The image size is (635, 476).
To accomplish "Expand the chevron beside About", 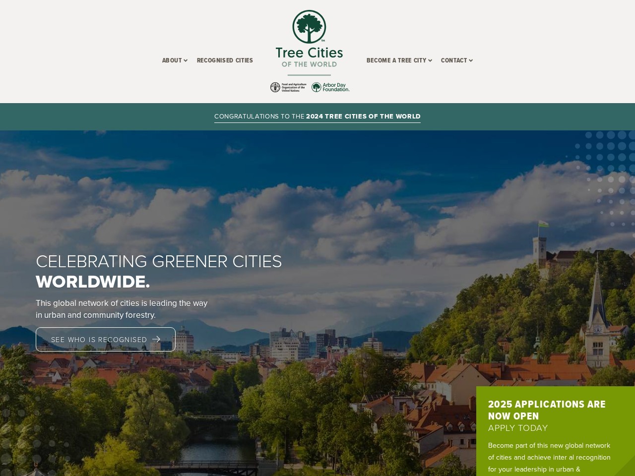I will pos(186,60).
